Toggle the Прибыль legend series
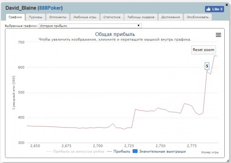 coord(118,151)
